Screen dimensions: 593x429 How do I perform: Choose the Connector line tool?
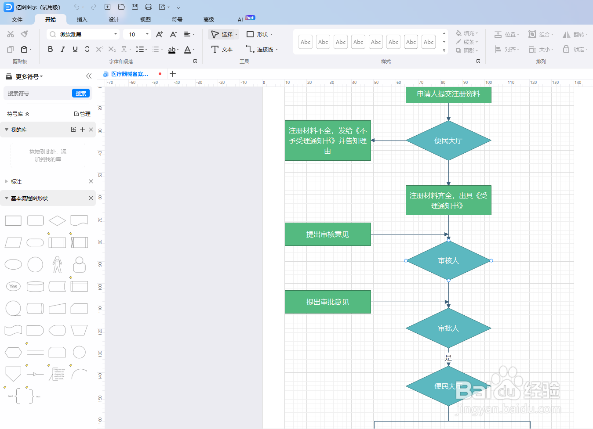(x=262, y=49)
